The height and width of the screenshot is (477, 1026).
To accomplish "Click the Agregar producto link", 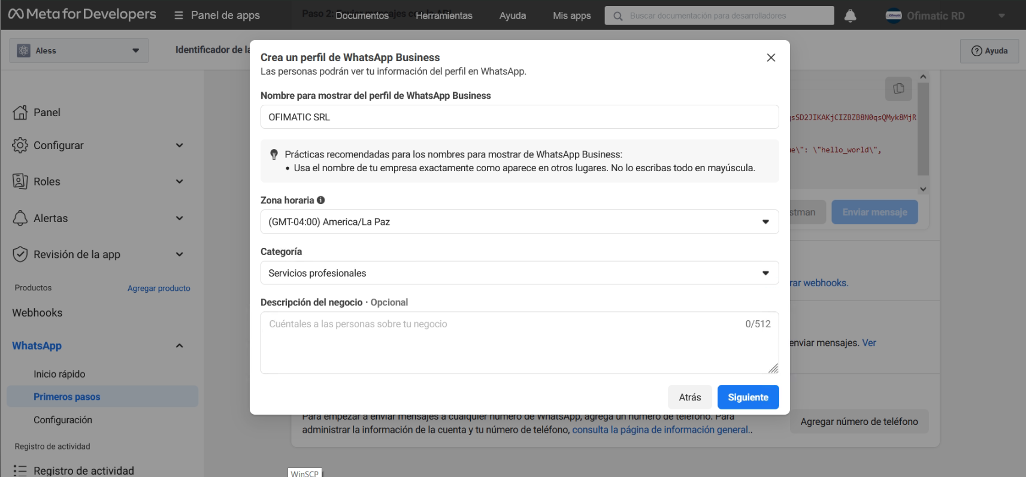I will coord(159,288).
